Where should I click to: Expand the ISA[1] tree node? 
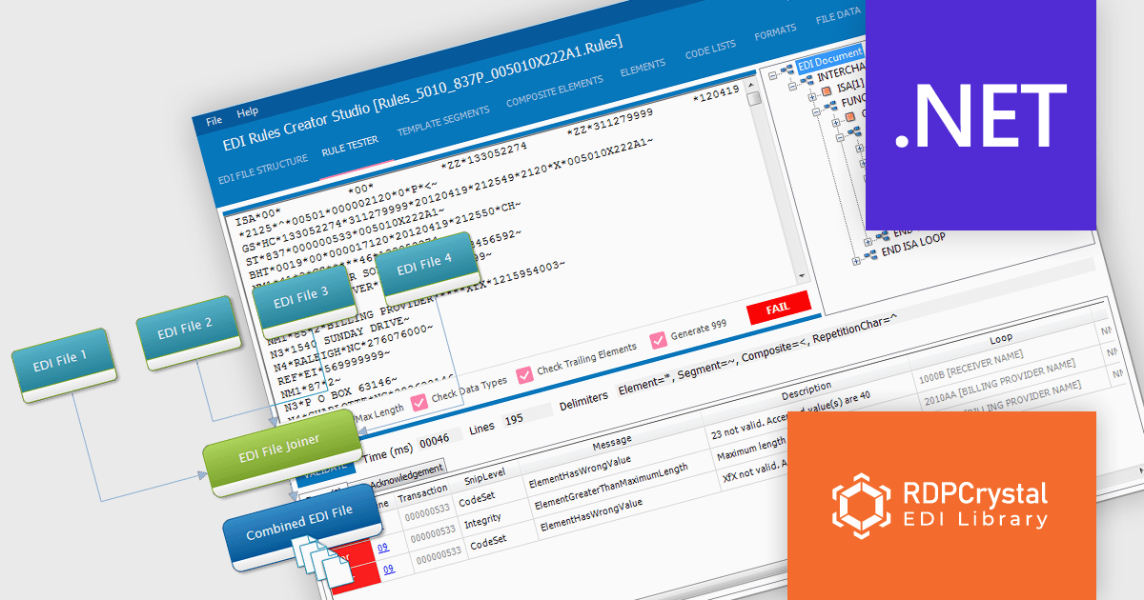[813, 95]
